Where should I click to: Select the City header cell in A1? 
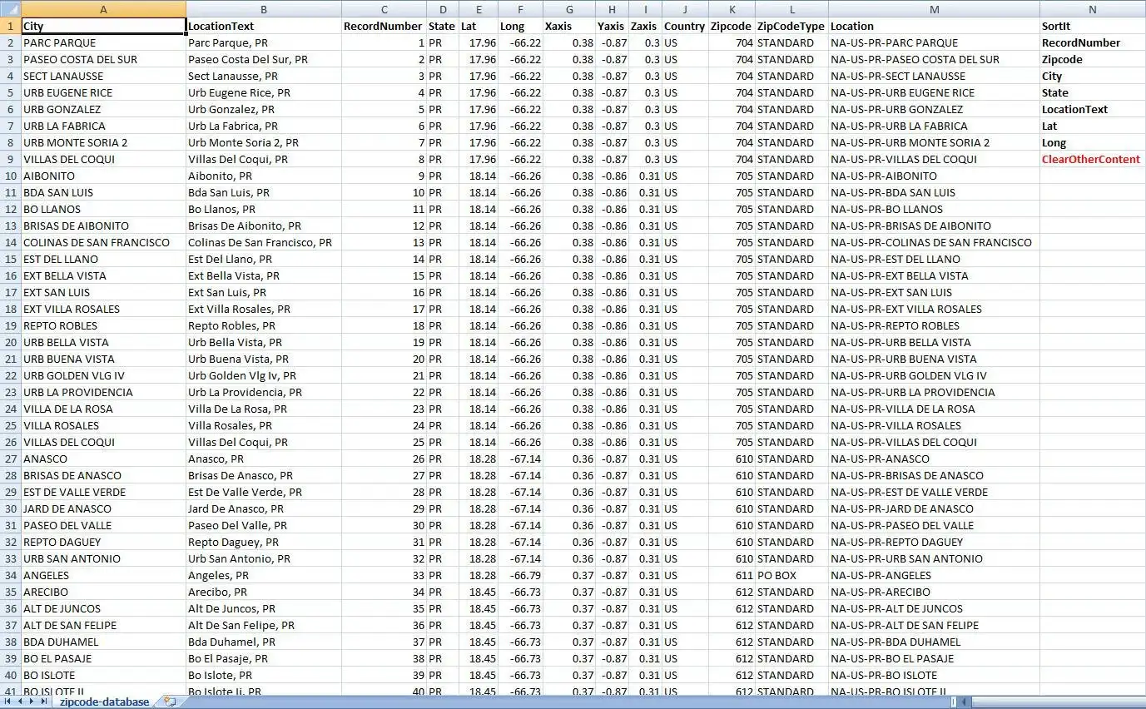(x=103, y=27)
